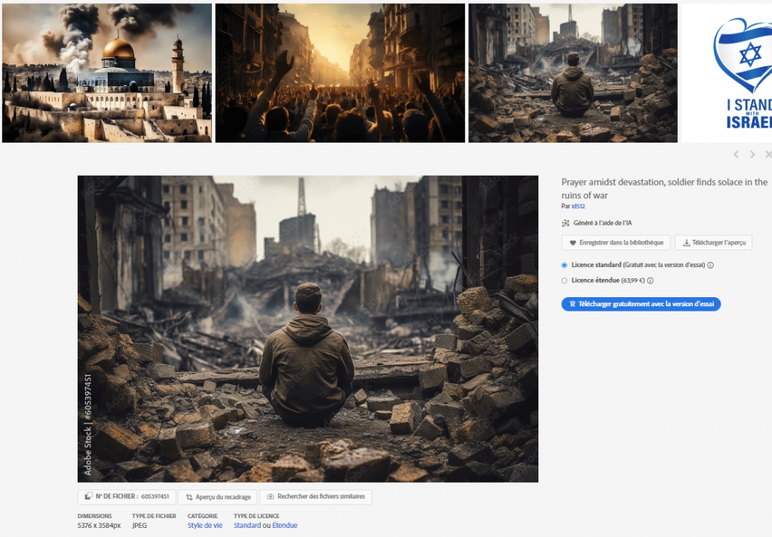
Task: Go to previous image arrow
Action: tap(736, 154)
